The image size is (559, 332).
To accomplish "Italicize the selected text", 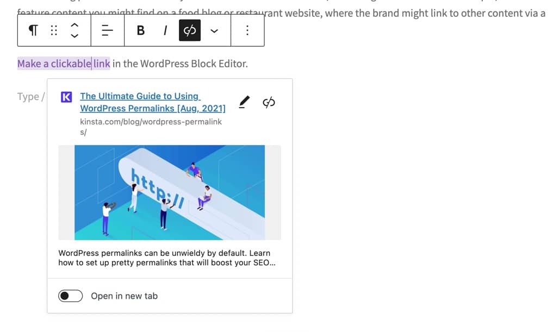I will tap(165, 30).
